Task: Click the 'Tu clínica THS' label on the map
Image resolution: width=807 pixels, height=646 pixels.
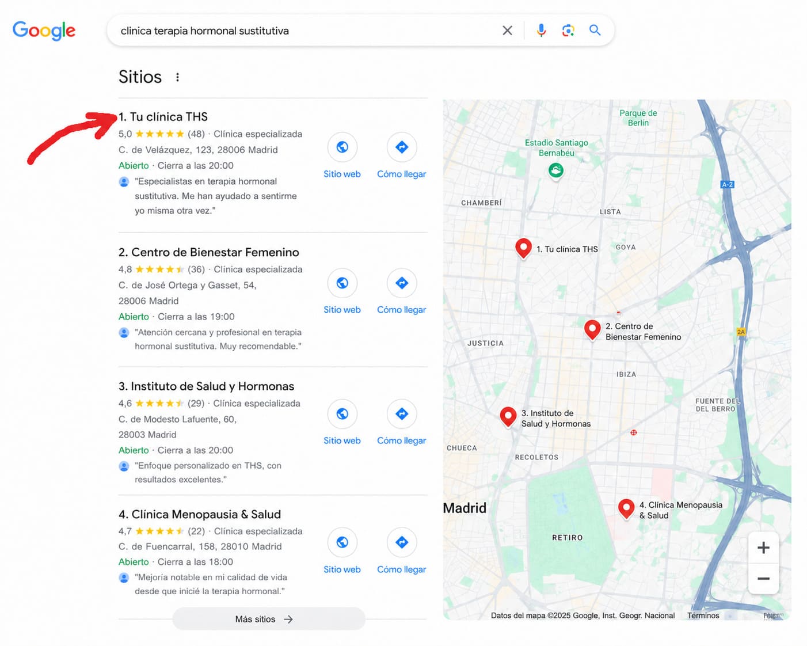Action: [x=567, y=249]
